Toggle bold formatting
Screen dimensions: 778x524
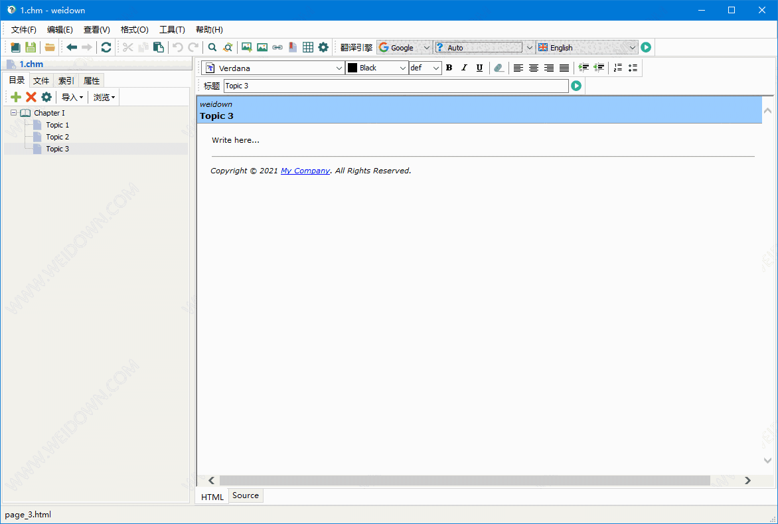point(449,68)
